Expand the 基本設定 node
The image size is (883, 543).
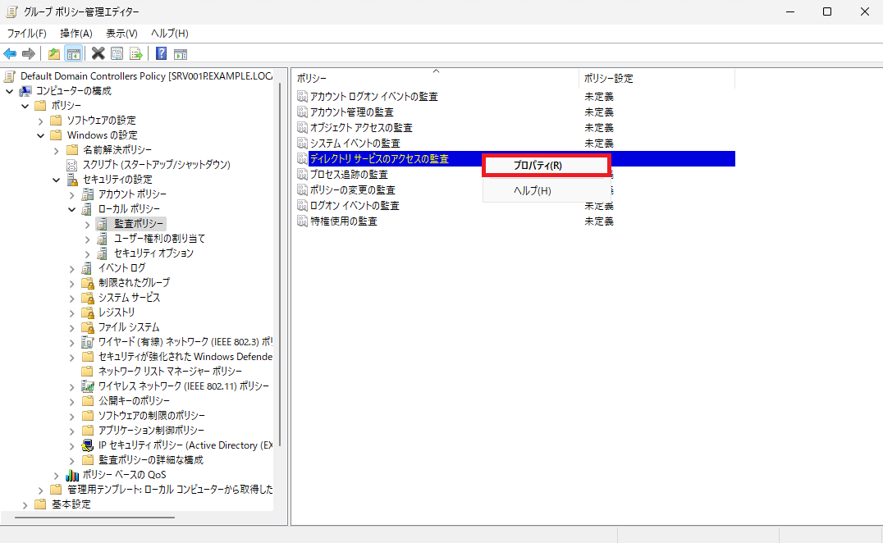click(x=25, y=505)
